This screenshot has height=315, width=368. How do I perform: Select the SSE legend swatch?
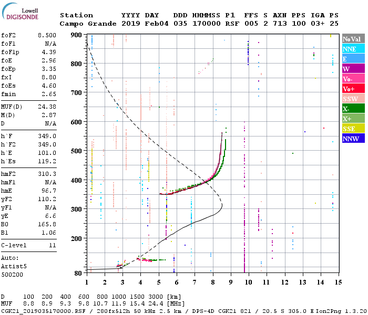(x=353, y=129)
